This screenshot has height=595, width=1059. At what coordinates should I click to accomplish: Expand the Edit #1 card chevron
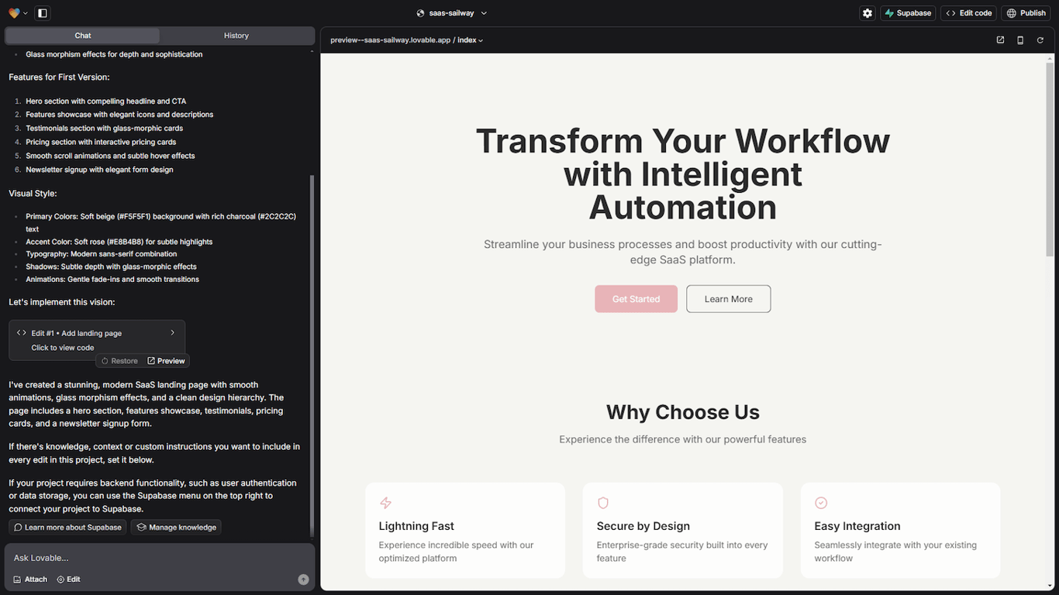pos(172,333)
